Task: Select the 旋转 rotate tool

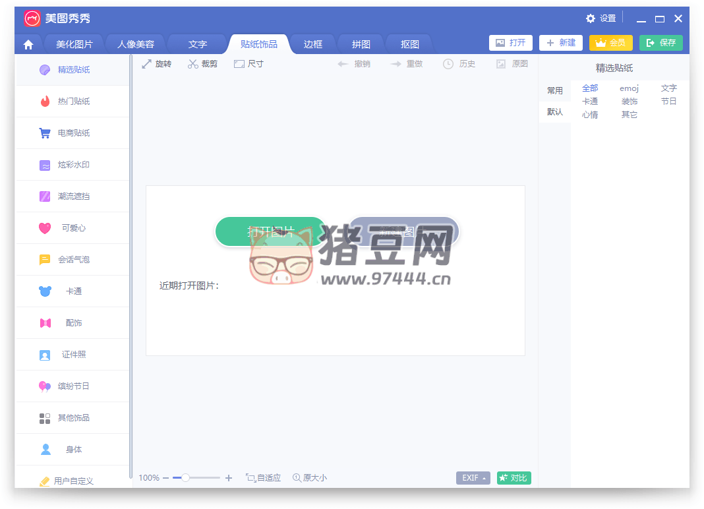Action: (x=157, y=64)
